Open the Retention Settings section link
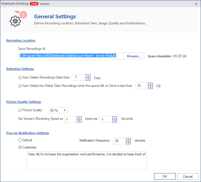Screen dimensions: 201x182 pyautogui.click(x=20, y=69)
